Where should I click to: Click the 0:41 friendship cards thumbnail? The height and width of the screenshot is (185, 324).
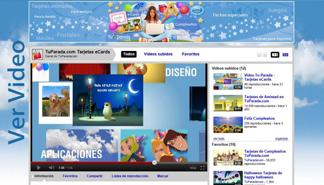[x=228, y=103]
